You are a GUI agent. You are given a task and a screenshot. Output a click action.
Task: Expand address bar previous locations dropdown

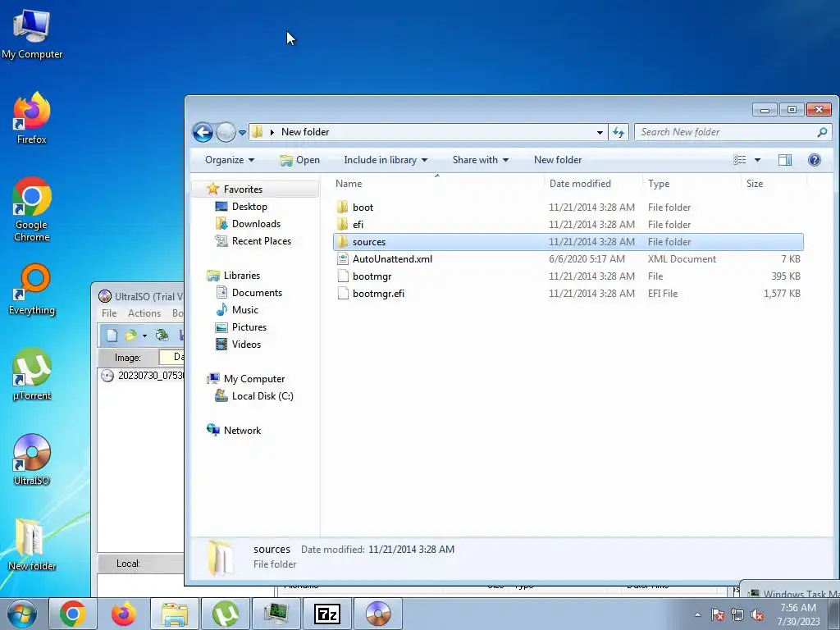coord(600,132)
